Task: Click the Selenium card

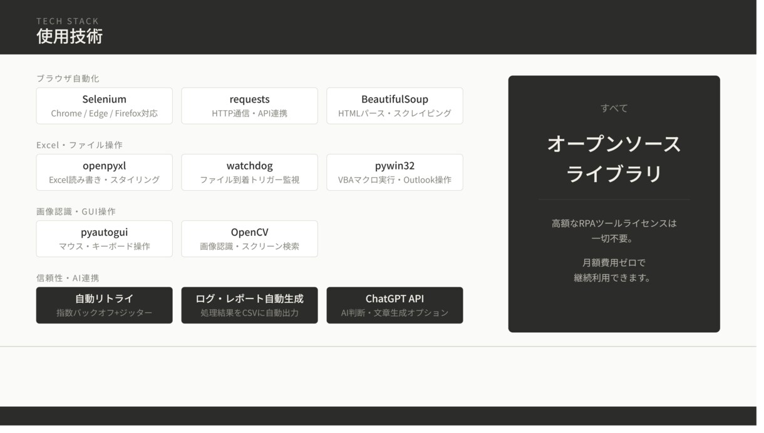Action: tap(105, 107)
